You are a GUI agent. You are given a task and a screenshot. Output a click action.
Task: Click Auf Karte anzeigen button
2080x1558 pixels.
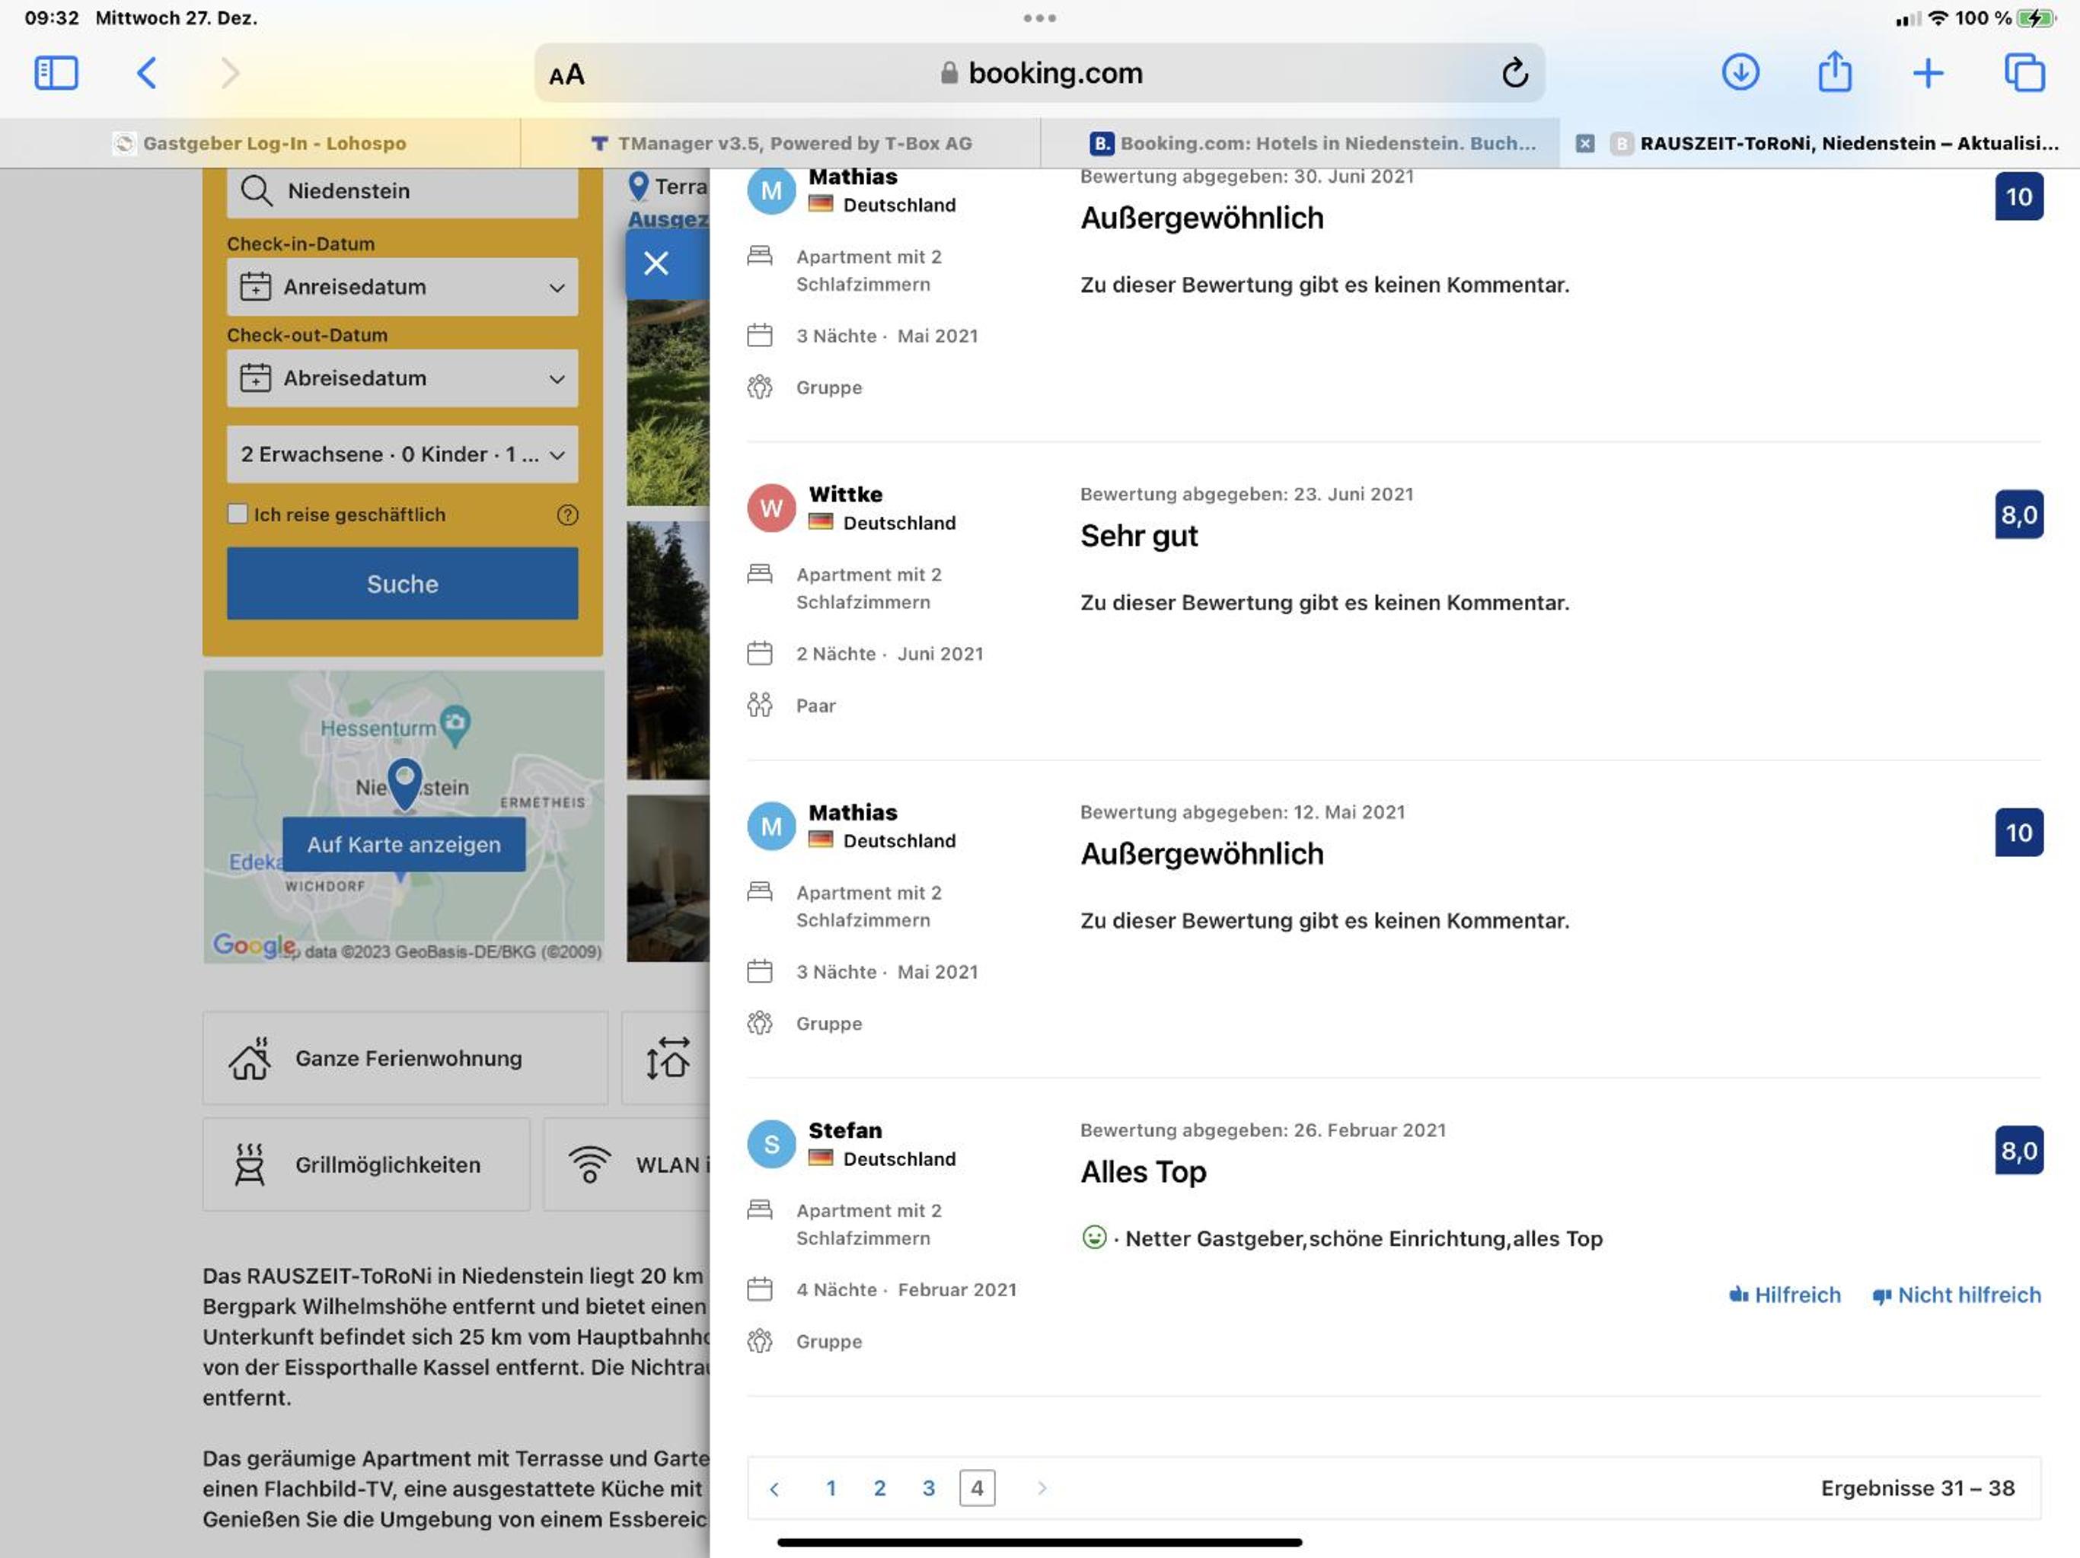pyautogui.click(x=404, y=844)
